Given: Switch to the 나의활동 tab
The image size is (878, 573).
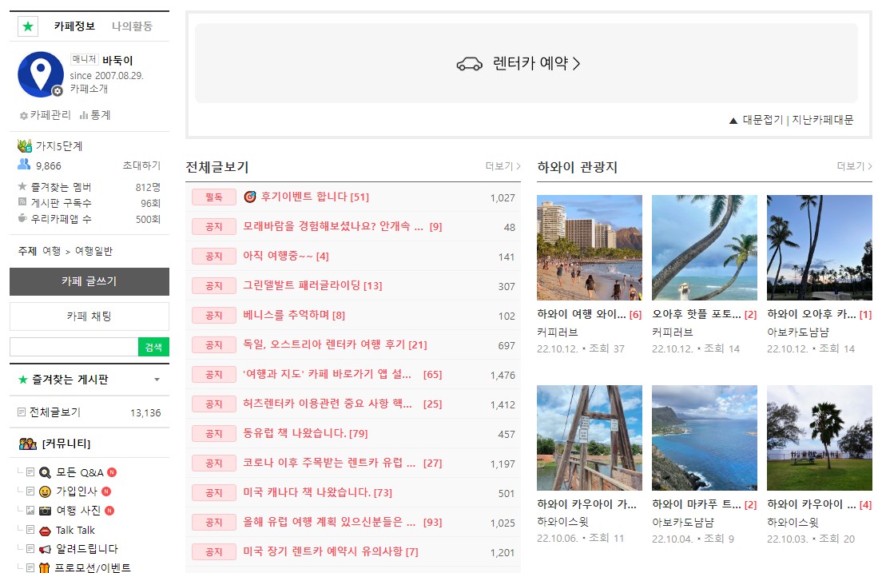Looking at the screenshot, I should click(132, 26).
